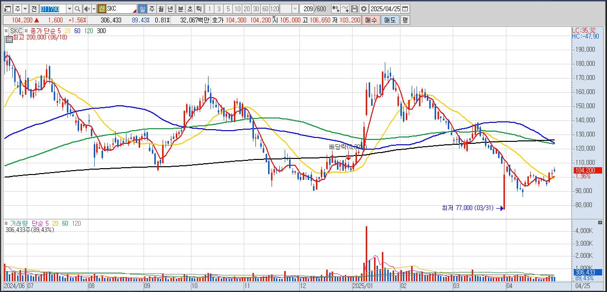Expand the stock code dropdown arrow
607x292 pixels.
(69, 9)
